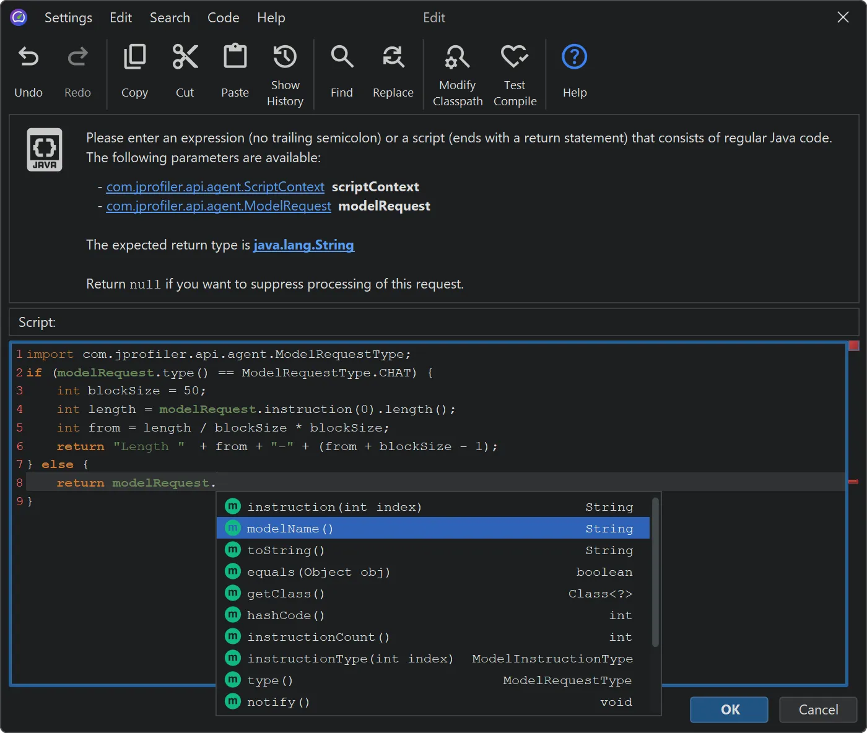
Task: Open the Search menu
Action: pyautogui.click(x=170, y=17)
